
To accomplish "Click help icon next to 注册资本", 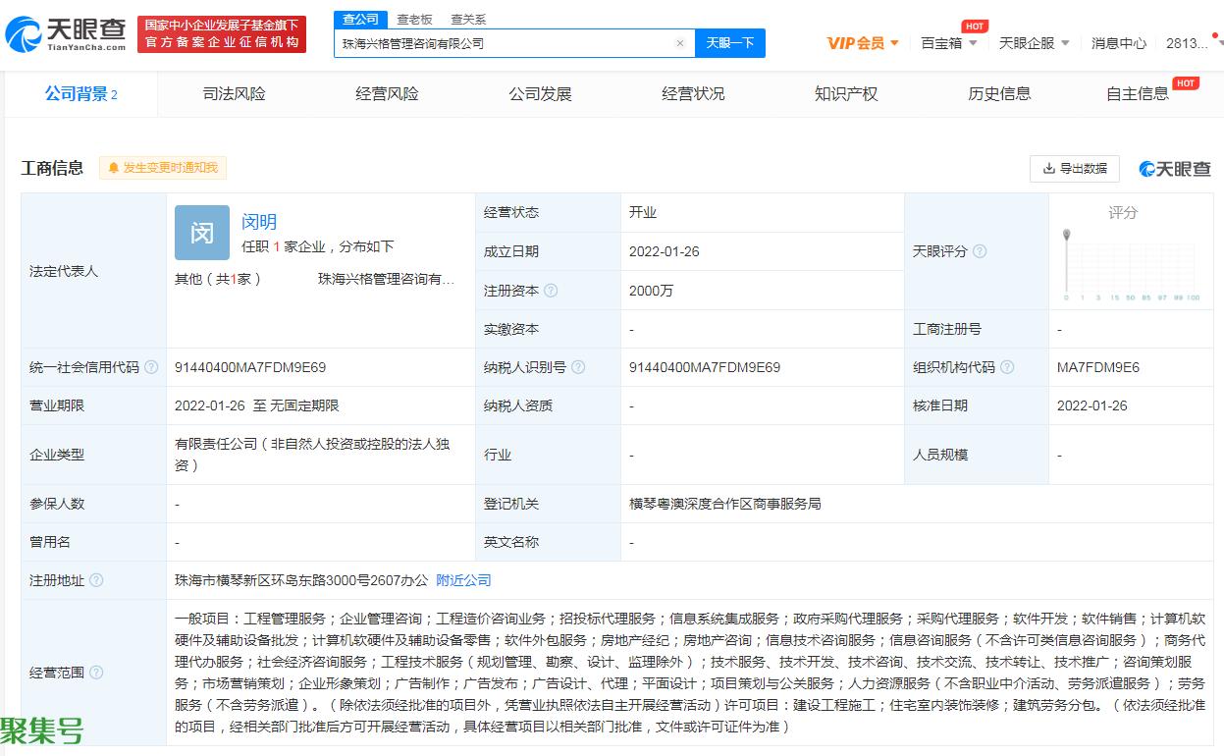I will [x=551, y=291].
